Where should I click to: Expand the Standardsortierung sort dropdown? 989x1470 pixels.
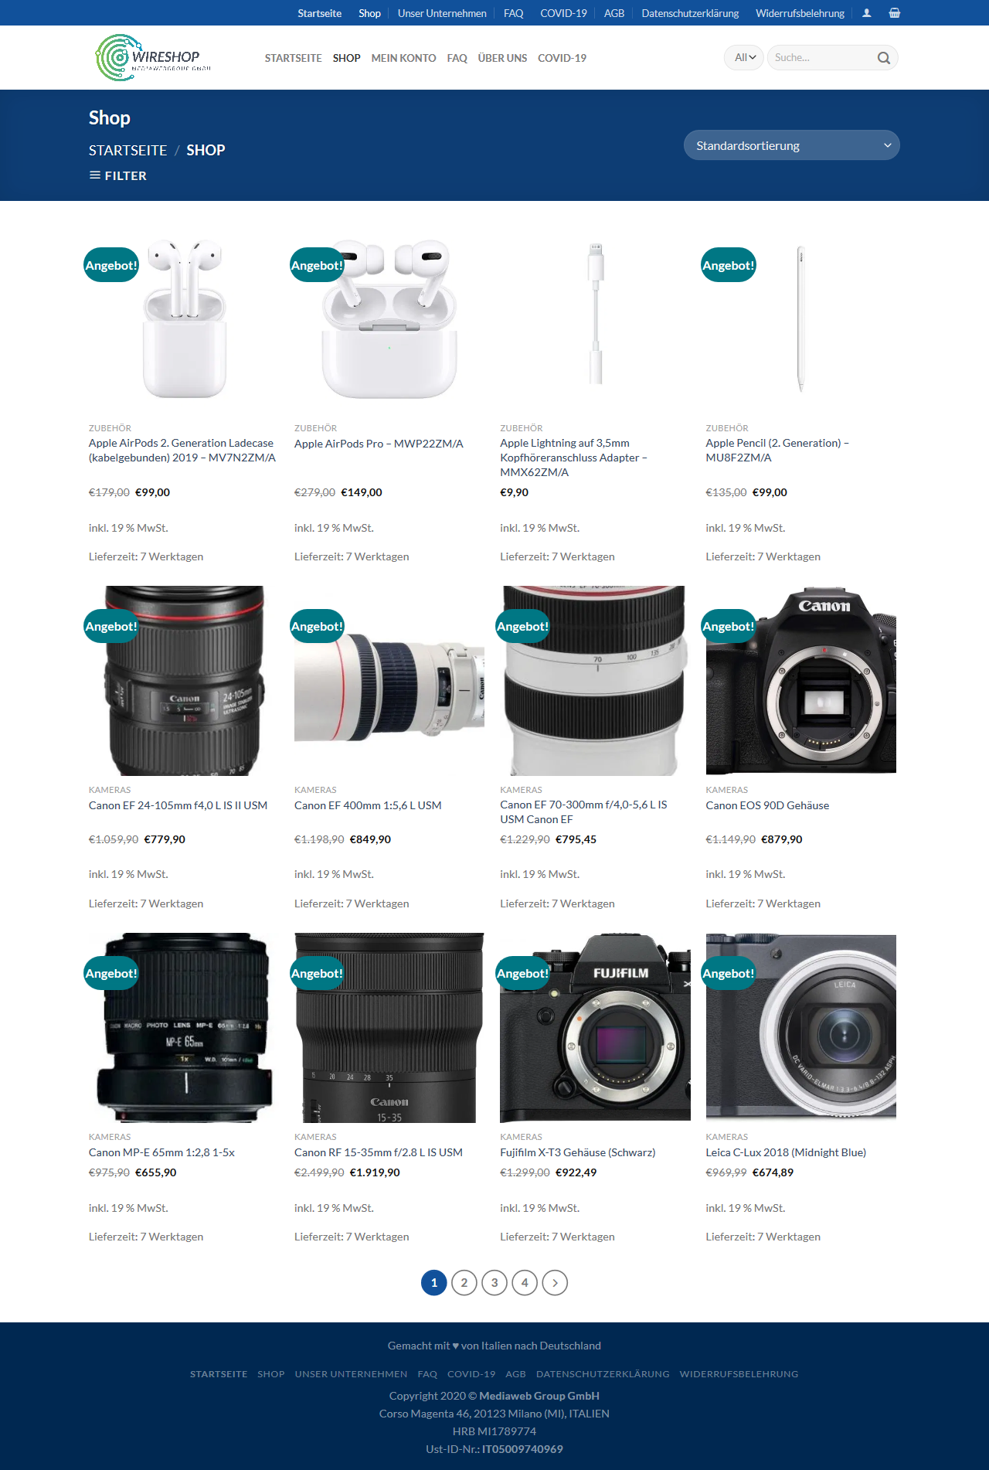[792, 145]
